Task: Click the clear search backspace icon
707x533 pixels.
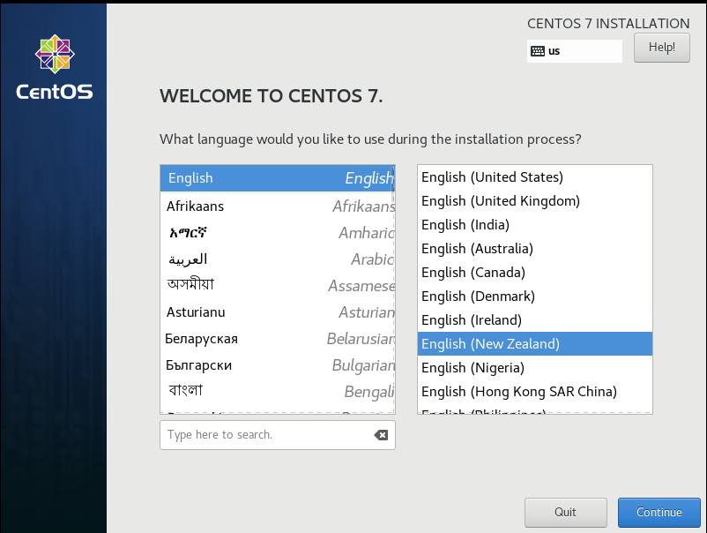Action: tap(381, 435)
